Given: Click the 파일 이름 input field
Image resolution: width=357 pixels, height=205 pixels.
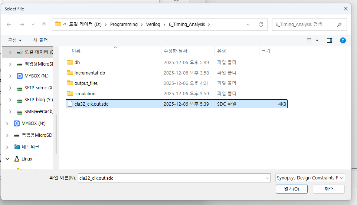Looking at the screenshot, I should click(172, 178).
